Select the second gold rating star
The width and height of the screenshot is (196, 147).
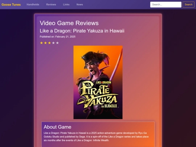point(45,43)
